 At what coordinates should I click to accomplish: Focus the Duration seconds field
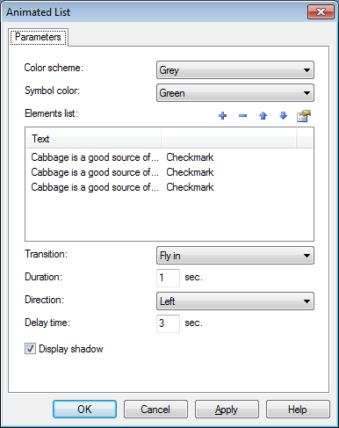click(x=168, y=278)
